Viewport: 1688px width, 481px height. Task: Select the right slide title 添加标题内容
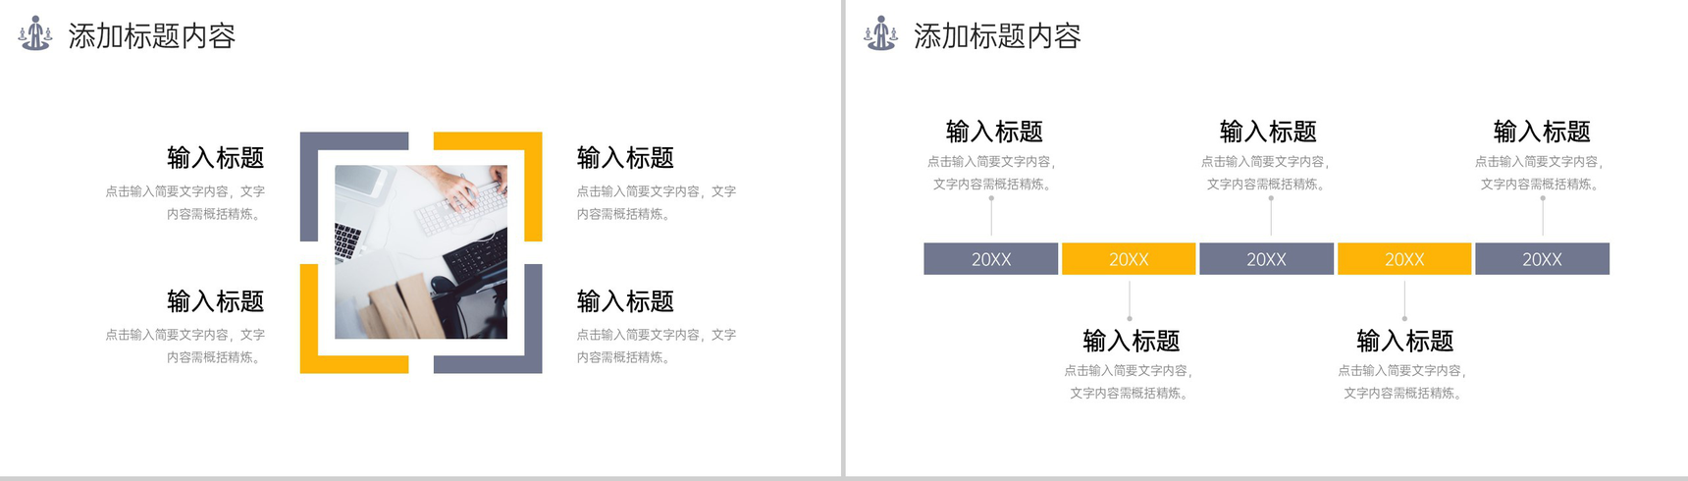[997, 36]
